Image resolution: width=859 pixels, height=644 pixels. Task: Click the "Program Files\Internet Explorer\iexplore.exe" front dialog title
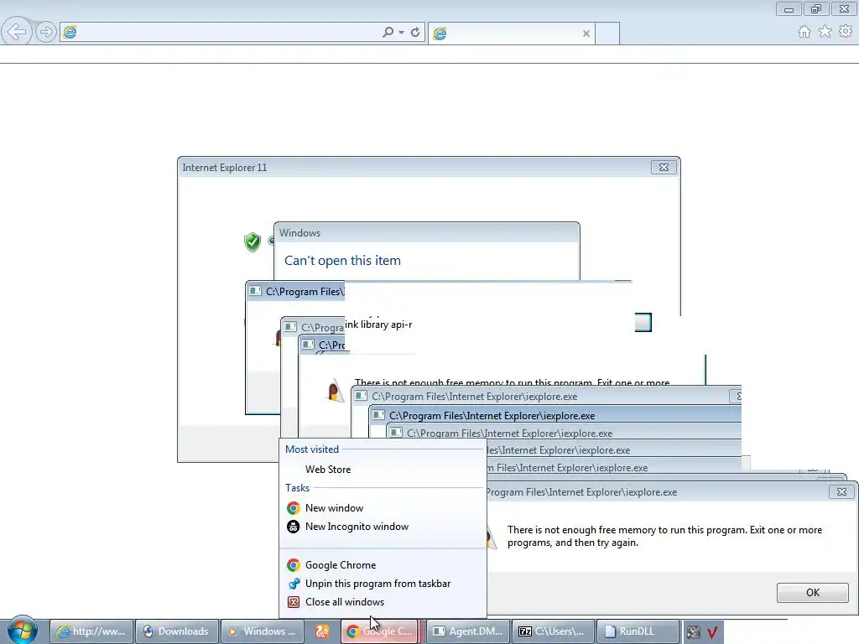pyautogui.click(x=582, y=492)
